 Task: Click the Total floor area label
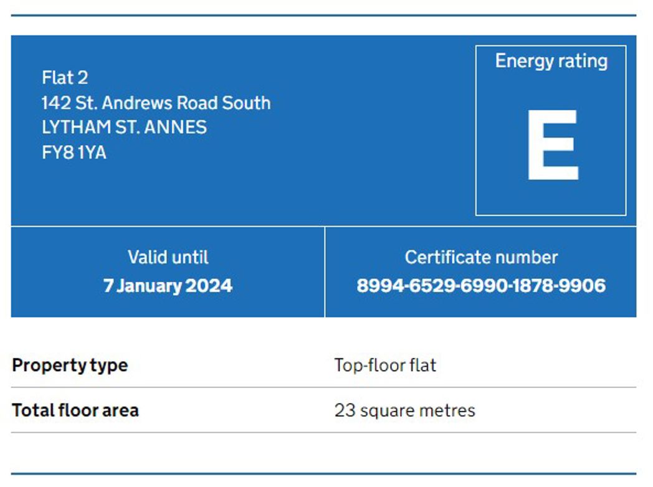75,410
